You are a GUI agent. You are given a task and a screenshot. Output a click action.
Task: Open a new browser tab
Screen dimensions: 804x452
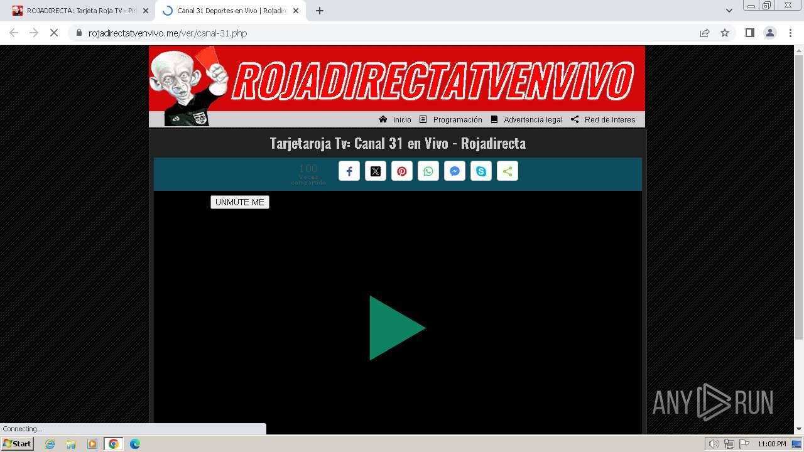320,11
